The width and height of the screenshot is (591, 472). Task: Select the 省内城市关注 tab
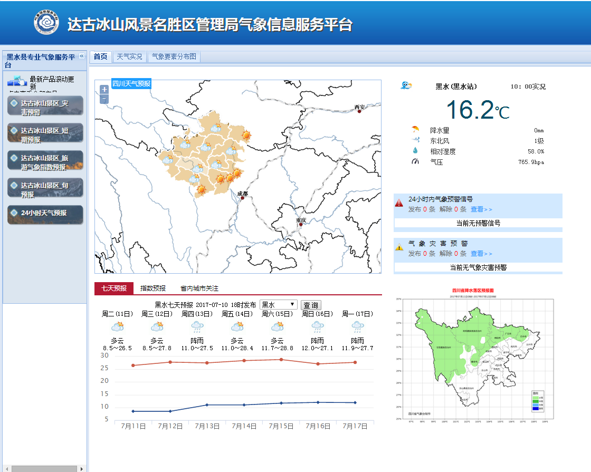click(199, 288)
